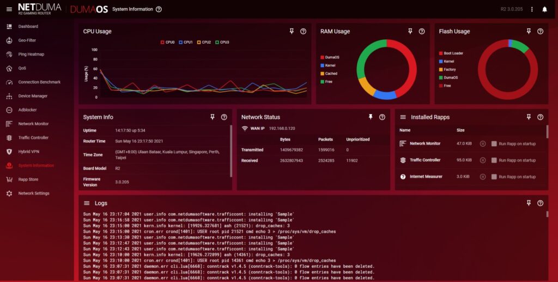
Task: Enable Run Rapp on startup for Traffic Controller
Action: pos(494,160)
